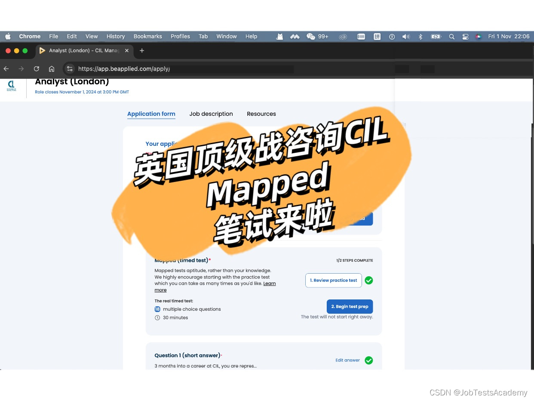
Task: Open Control Center
Action: click(465, 37)
